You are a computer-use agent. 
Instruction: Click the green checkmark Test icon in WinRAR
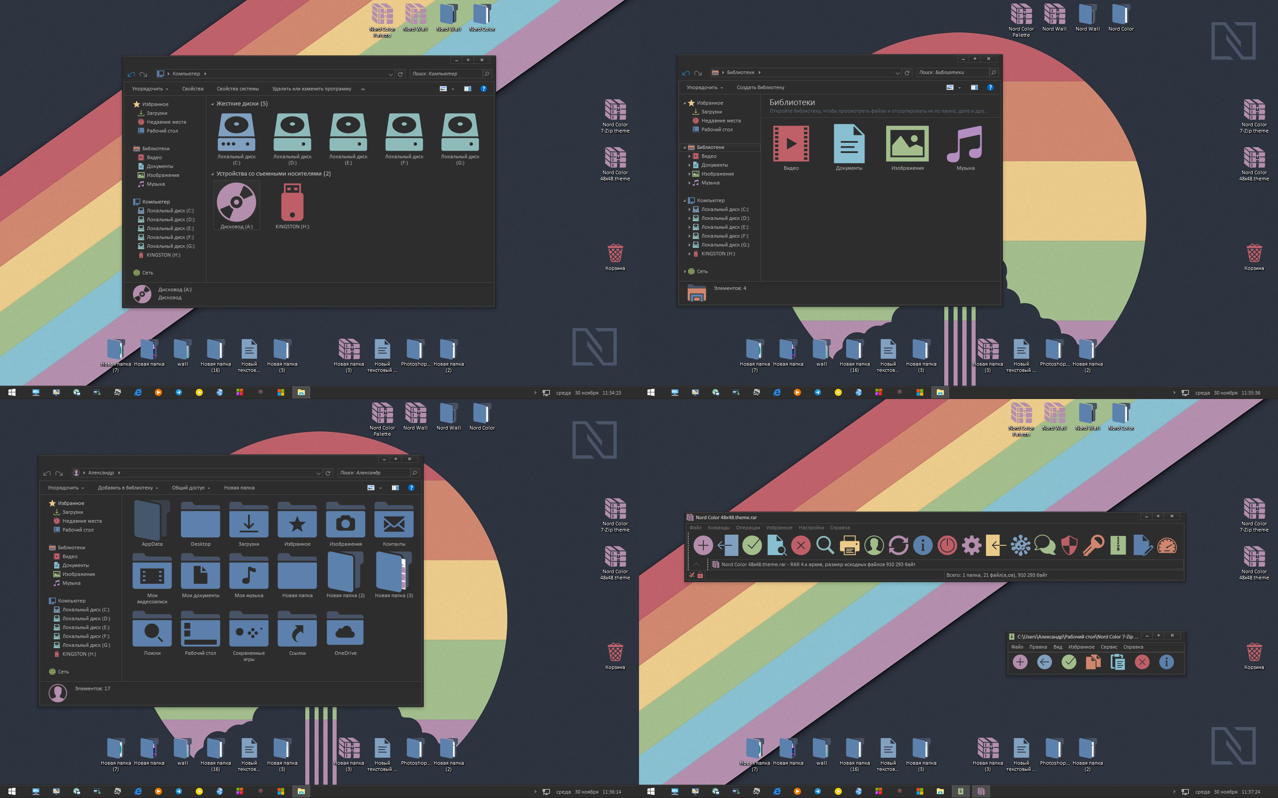pos(752,545)
